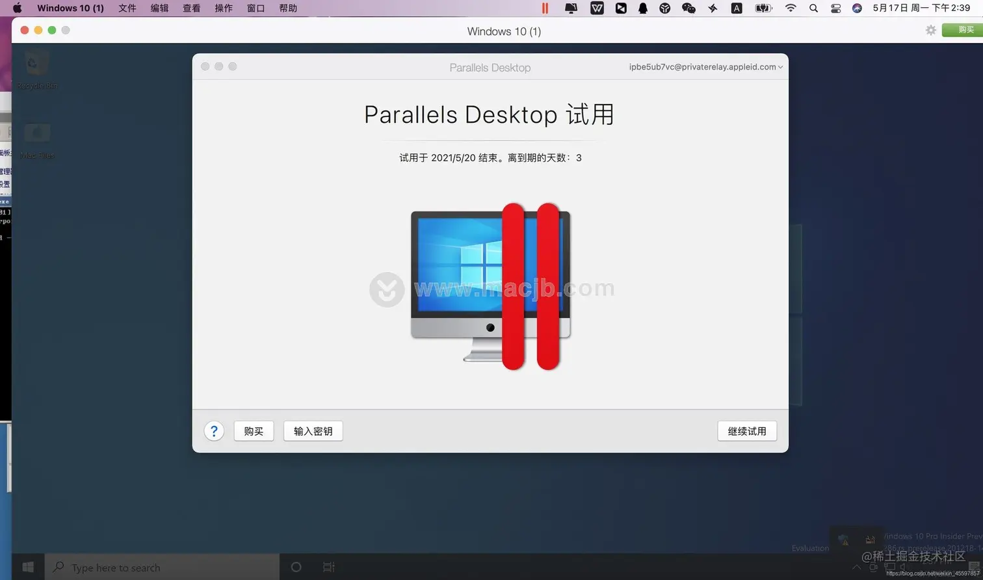Open the 文件 menu
This screenshot has height=580, width=983.
tap(127, 8)
